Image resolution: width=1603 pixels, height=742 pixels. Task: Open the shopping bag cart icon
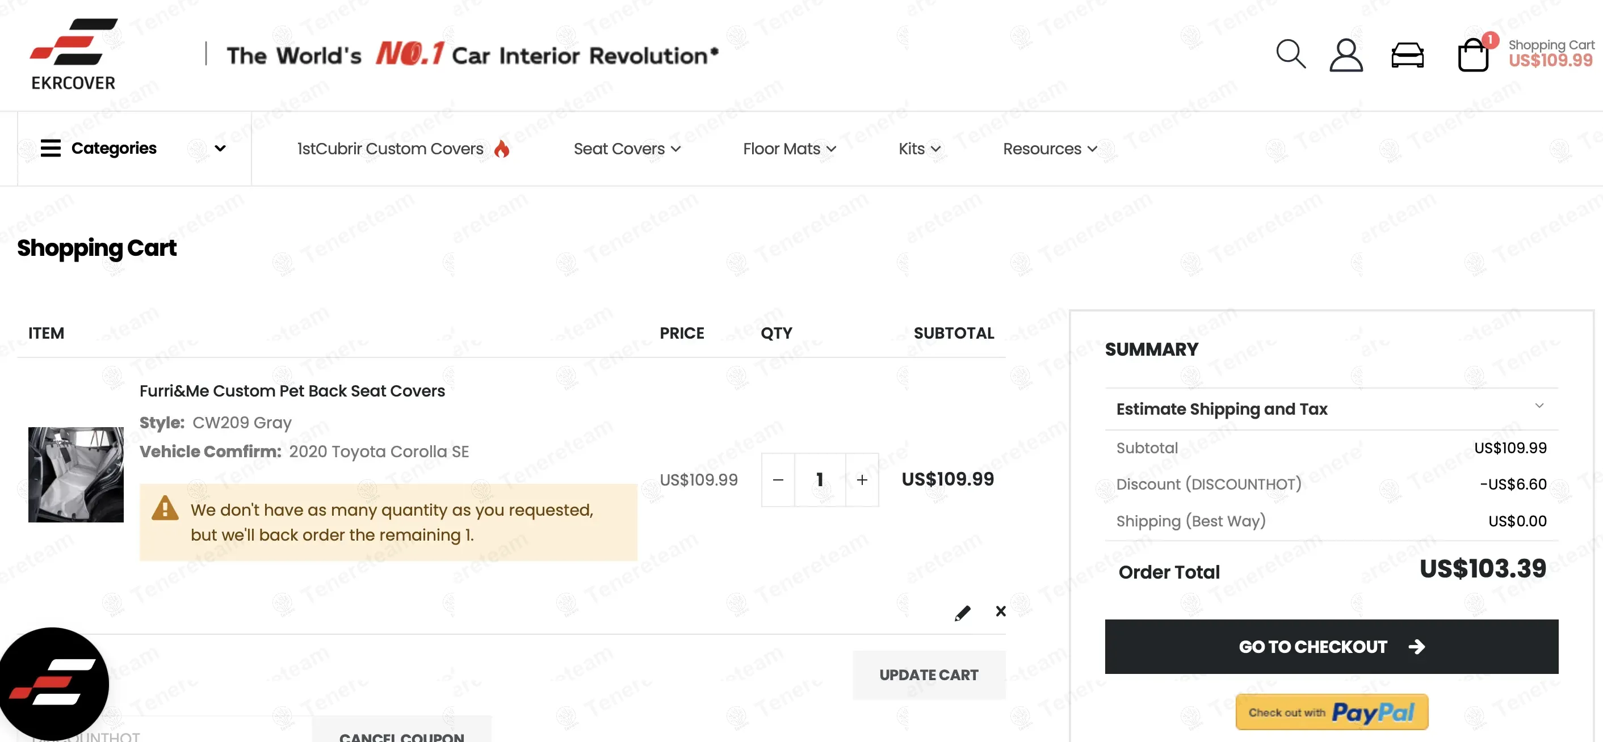[x=1473, y=56]
